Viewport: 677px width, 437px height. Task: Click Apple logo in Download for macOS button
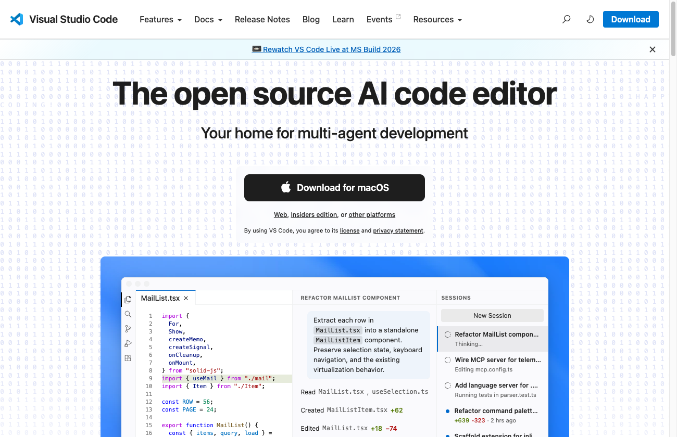tap(286, 187)
